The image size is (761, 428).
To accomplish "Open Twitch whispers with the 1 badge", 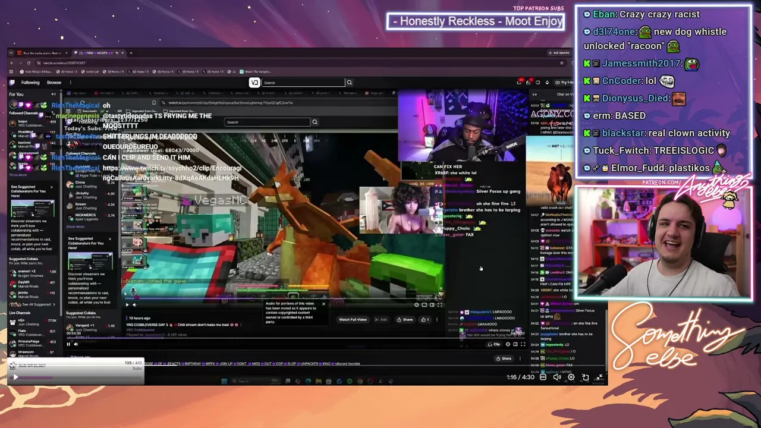I will tap(529, 82).
